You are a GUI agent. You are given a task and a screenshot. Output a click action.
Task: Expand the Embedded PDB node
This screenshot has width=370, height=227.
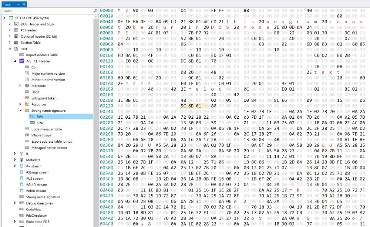(x=15, y=221)
